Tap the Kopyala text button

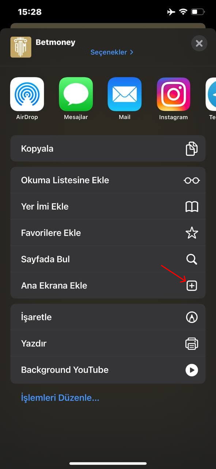pyautogui.click(x=37, y=149)
